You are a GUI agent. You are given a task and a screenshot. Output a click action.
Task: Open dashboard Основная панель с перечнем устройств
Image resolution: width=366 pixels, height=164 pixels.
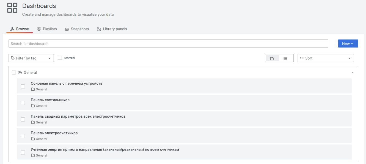point(67,84)
